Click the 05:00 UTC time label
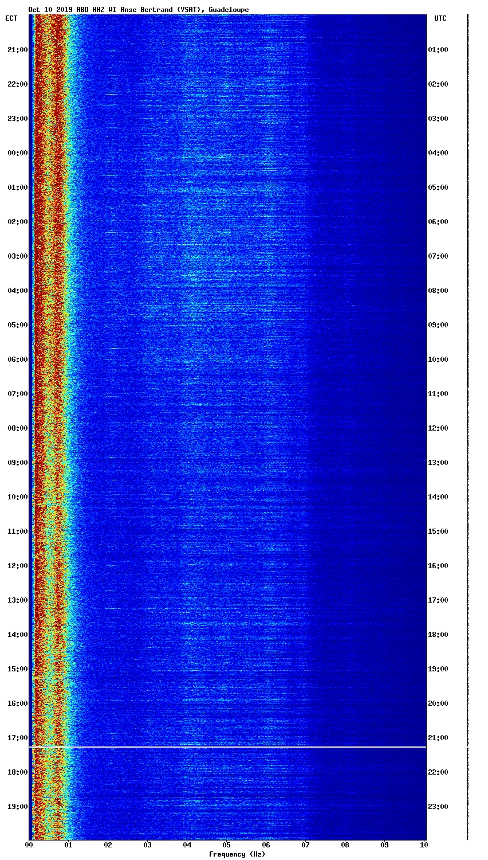 [x=438, y=187]
